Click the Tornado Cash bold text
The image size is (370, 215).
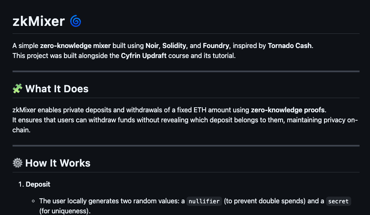290,46
